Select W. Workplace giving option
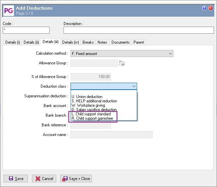The height and width of the screenshot is (187, 217). 88,105
